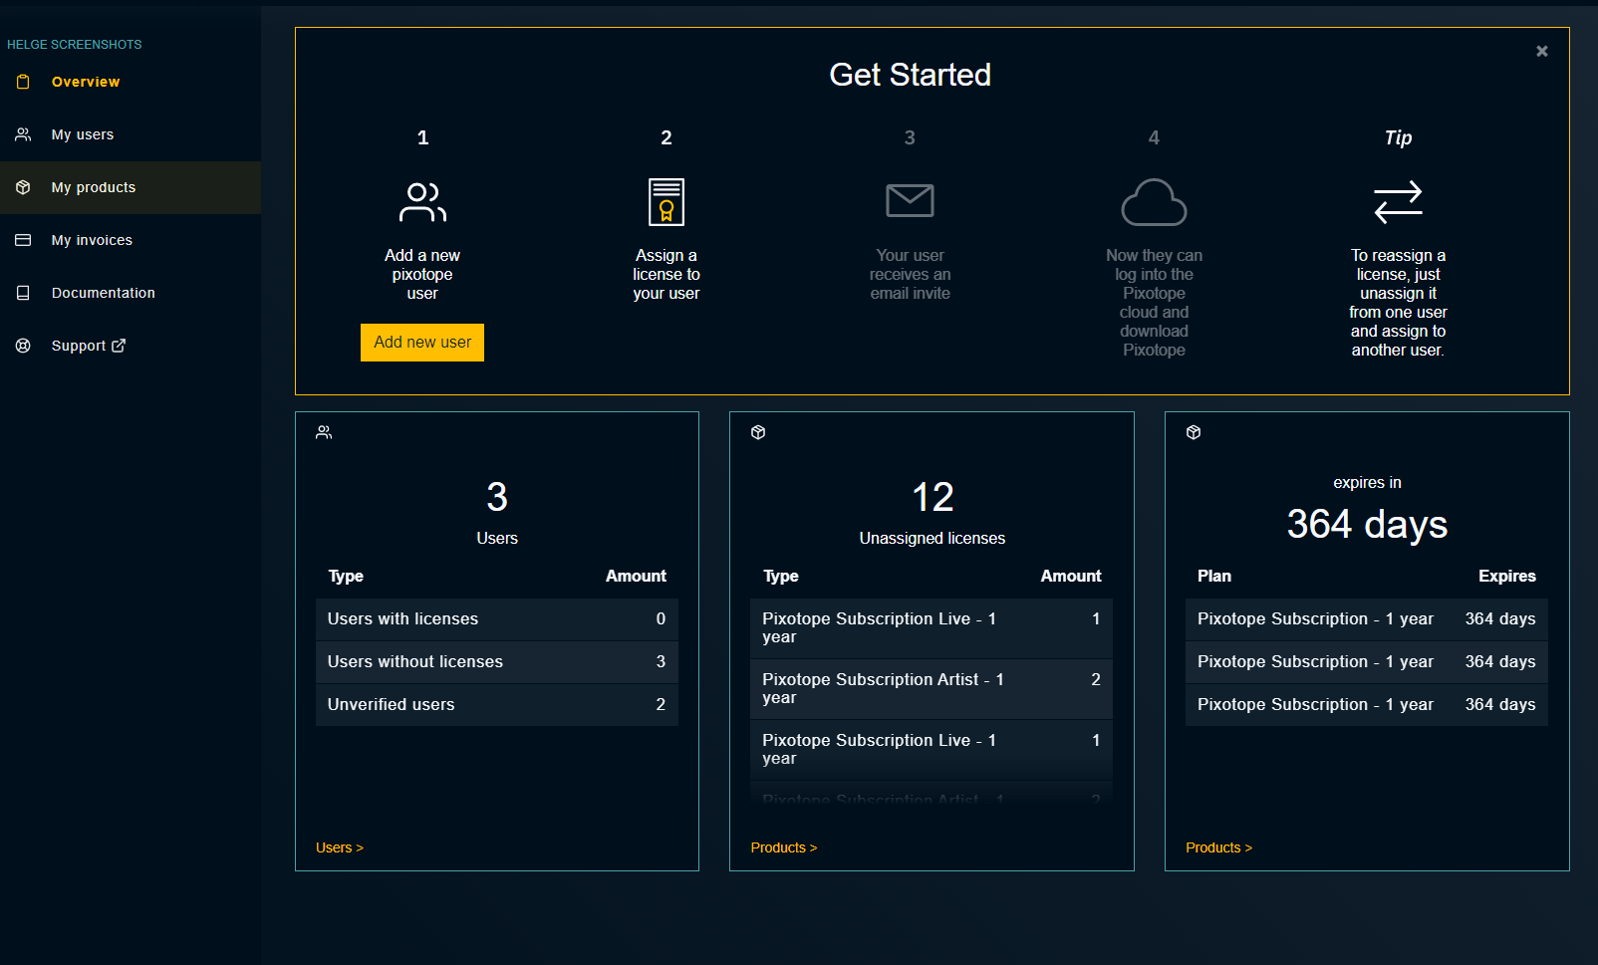Follow Products > link under Unassigned licenses
Image resolution: width=1598 pixels, height=965 pixels.
pos(784,847)
